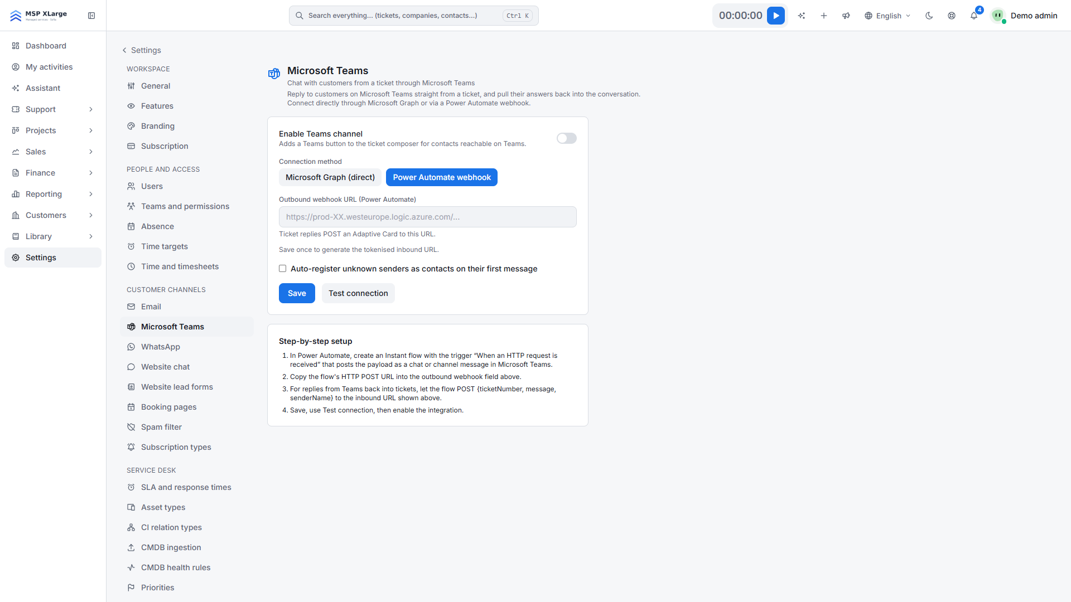Switch to dark mode moon icon
1071x602 pixels.
pos(929,16)
